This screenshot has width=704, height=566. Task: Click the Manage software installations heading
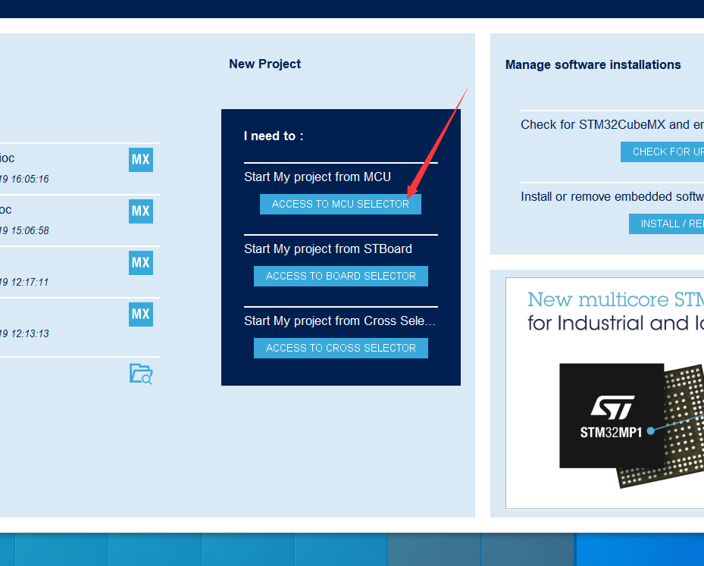click(x=593, y=64)
